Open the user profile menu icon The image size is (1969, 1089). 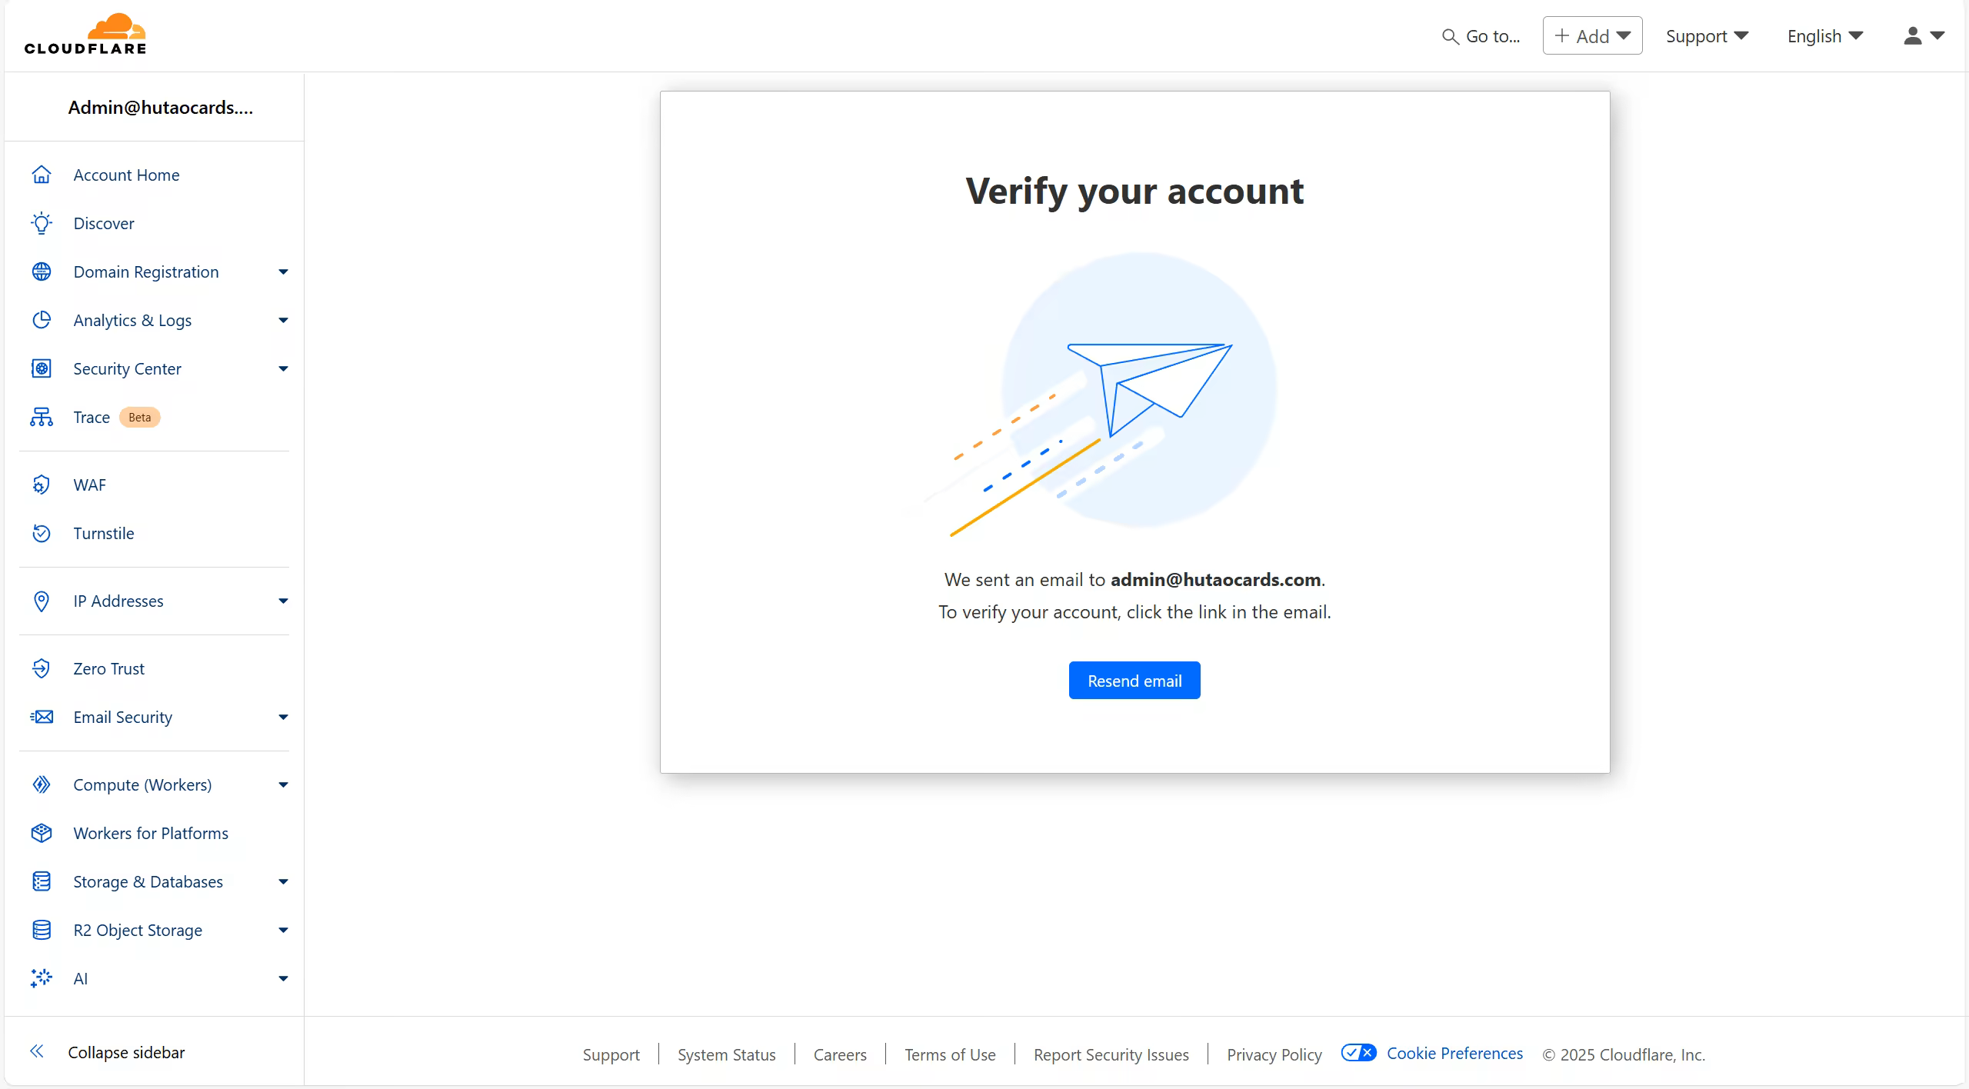click(1923, 36)
